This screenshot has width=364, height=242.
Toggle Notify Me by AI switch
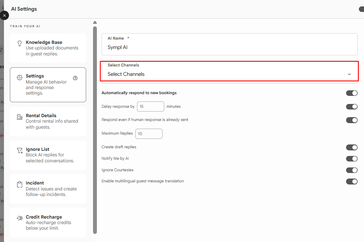pos(352,159)
